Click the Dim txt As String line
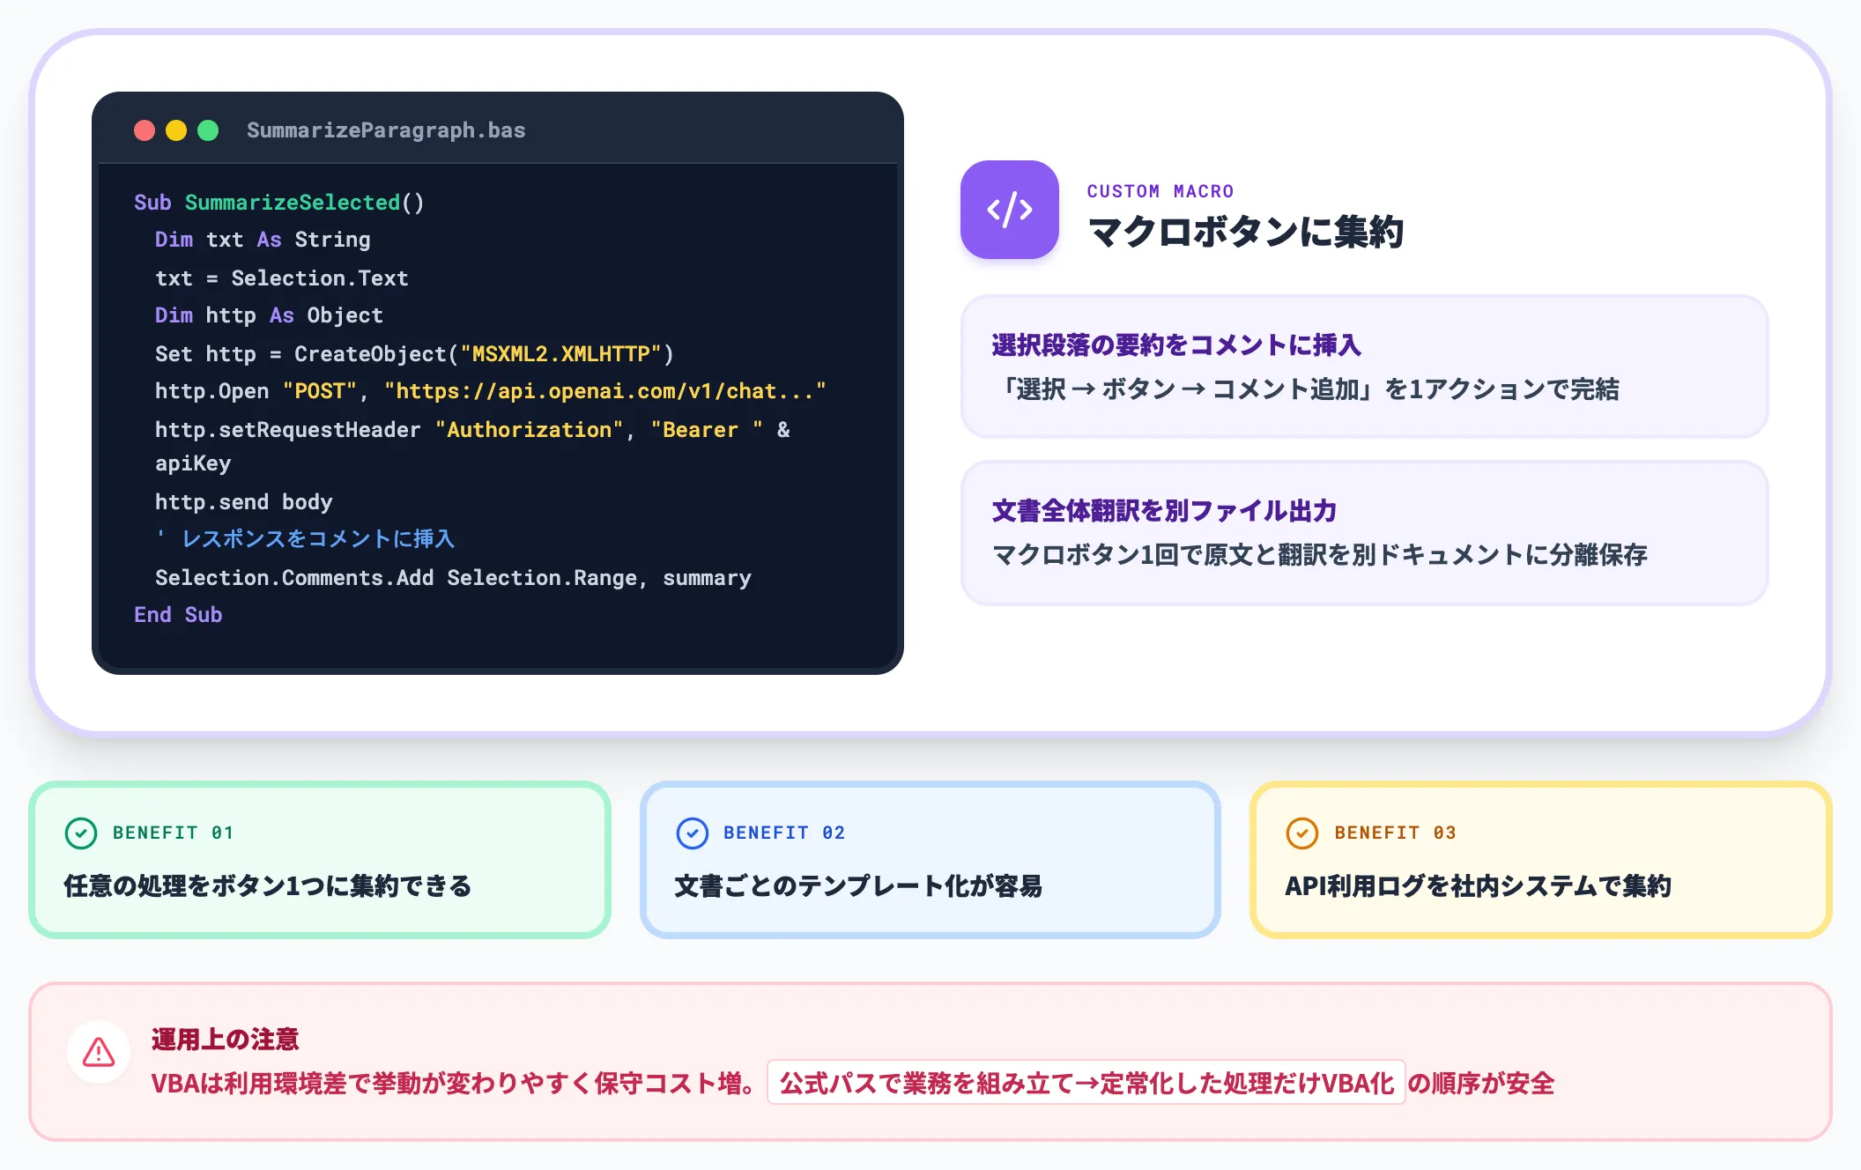 click(263, 240)
